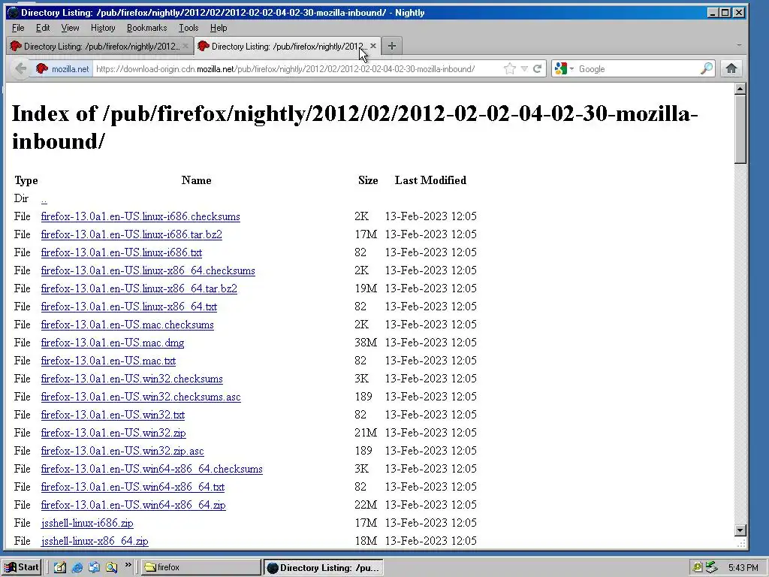Open firefox-13.0a1.en-US.win32.zip.asc link
The height and width of the screenshot is (577, 769).
122,451
